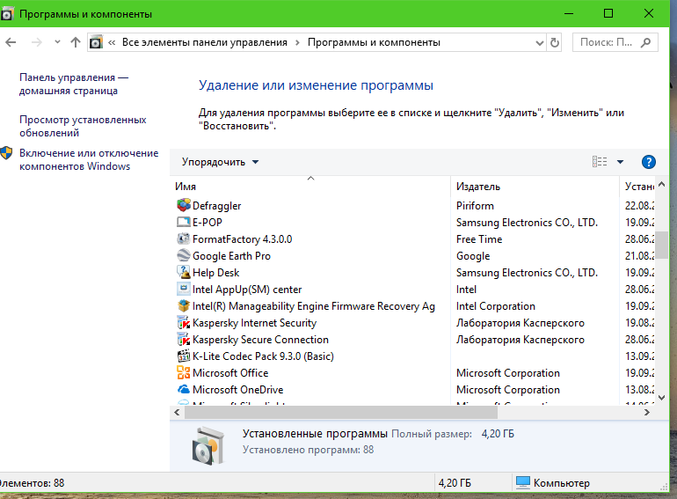Open the Упорядочить dropdown menu
Image resolution: width=677 pixels, height=499 pixels.
tap(220, 162)
